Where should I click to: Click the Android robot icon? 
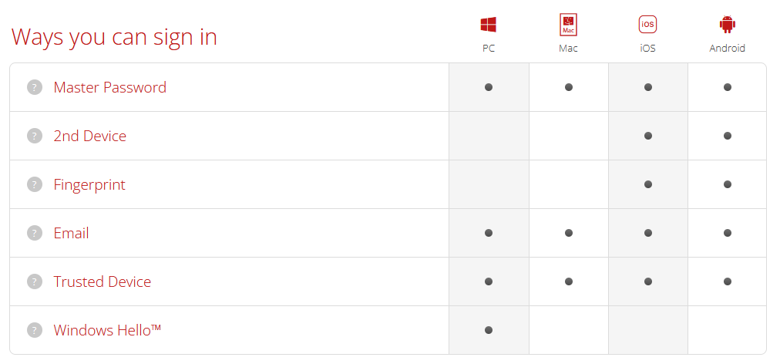click(x=728, y=25)
